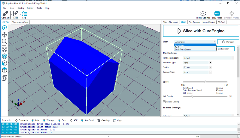Toggle the Log view icon

tap(24, 14)
